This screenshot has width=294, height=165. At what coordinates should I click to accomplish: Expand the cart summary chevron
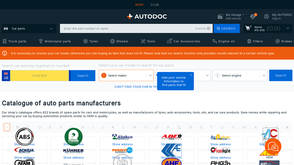[288, 29]
